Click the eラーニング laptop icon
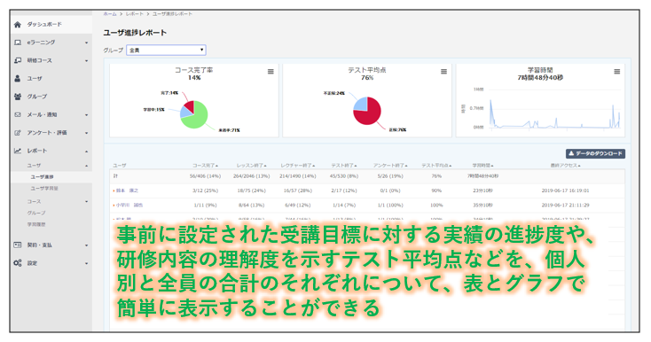The image size is (651, 342). [x=18, y=43]
